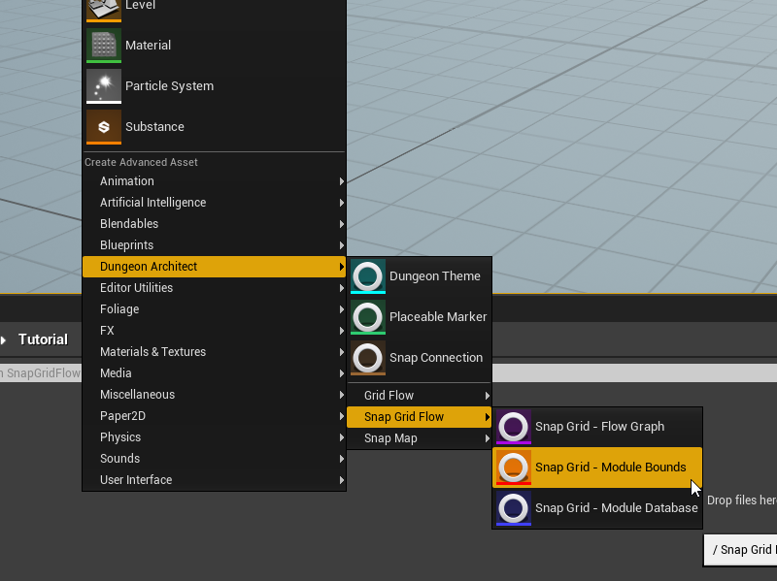Image resolution: width=777 pixels, height=581 pixels.
Task: Expand the Snap Map submenu arrow
Action: (x=488, y=438)
